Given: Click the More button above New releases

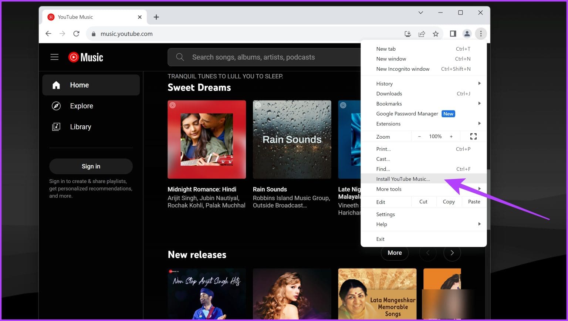Looking at the screenshot, I should pos(395,253).
